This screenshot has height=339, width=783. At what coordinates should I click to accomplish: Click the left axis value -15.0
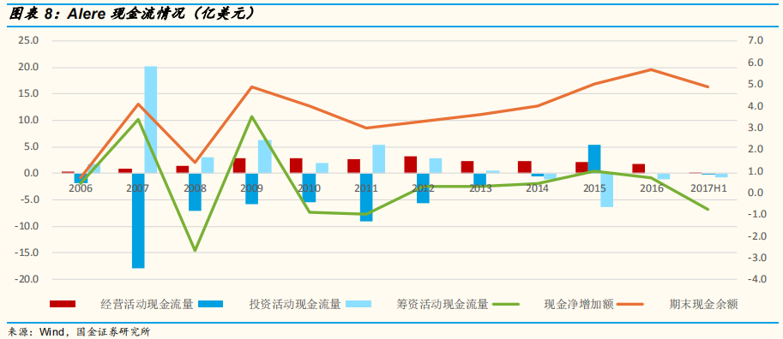[x=27, y=253]
